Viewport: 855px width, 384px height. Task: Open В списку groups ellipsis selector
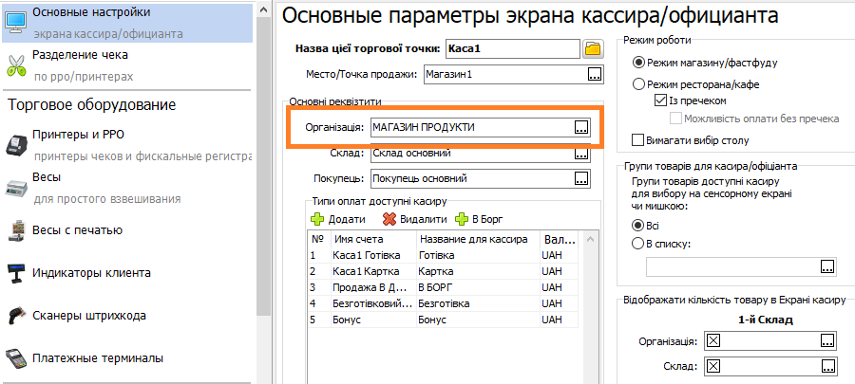827,266
